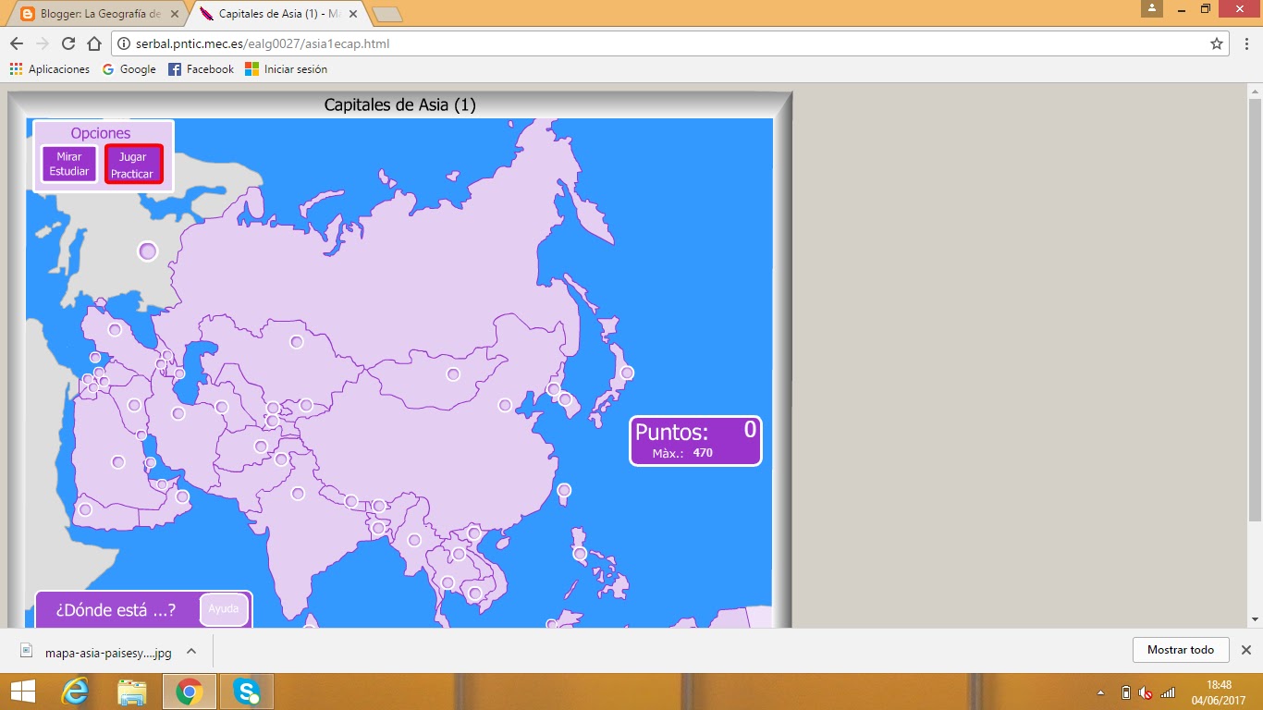Screen dimensions: 1263x710
Task: Open File Explorer from the taskbar
Action: (132, 691)
